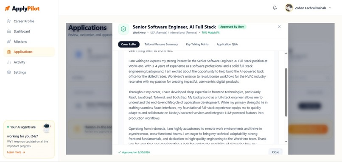Click the 70% Match Fit label
This screenshot has height=162, width=342.
coord(210,33)
